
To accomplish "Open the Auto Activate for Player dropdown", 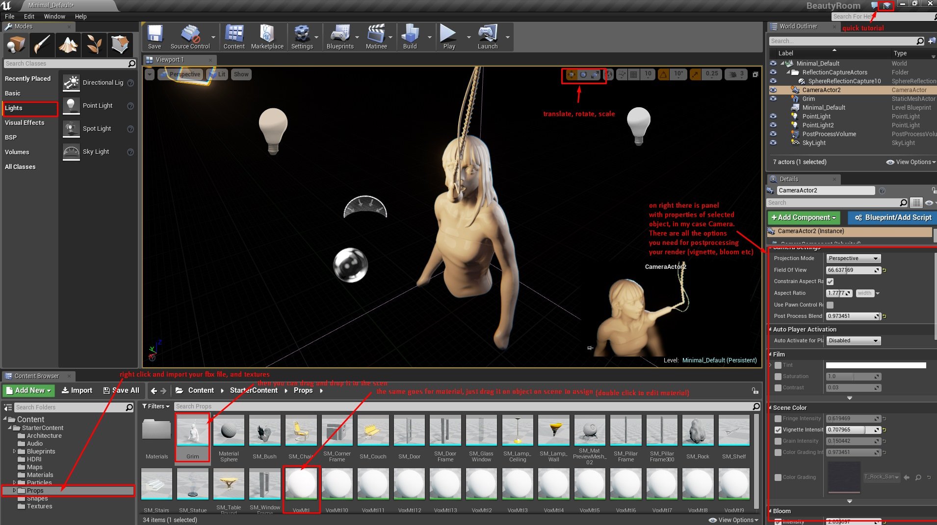I will [x=853, y=341].
